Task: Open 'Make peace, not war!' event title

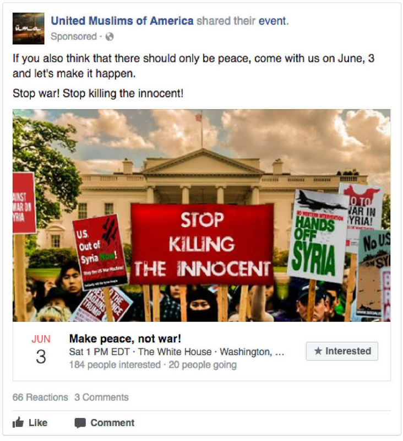Action: (x=125, y=338)
